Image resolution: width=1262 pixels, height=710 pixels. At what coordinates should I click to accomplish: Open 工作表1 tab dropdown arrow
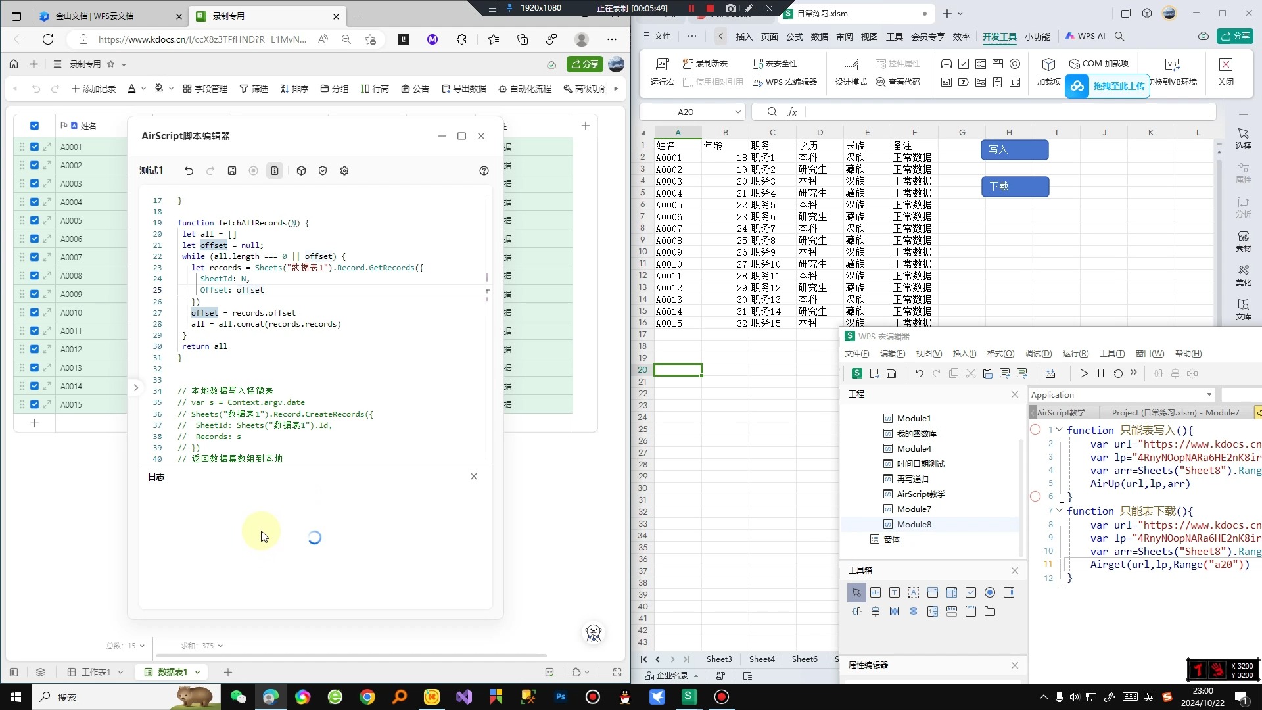coord(120,672)
